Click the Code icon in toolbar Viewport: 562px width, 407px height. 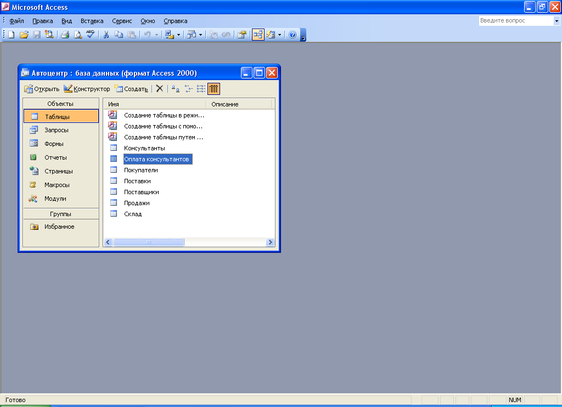click(x=213, y=35)
